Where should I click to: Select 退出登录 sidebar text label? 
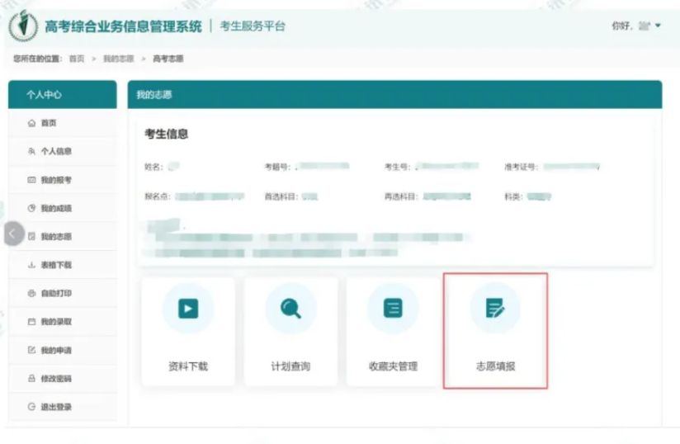coord(56,407)
